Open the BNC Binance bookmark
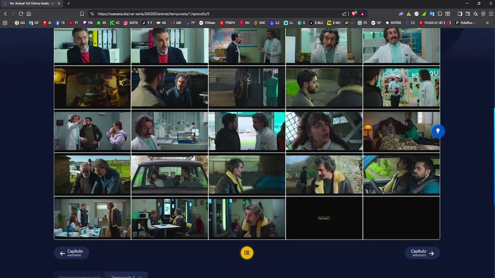 (259, 23)
